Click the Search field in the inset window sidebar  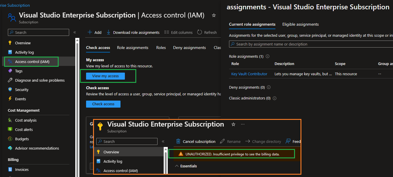127,141
